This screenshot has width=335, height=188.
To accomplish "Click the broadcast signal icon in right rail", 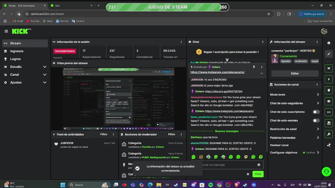I will pyautogui.click(x=329, y=112).
